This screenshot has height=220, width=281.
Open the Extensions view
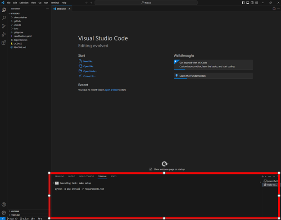tap(4, 42)
